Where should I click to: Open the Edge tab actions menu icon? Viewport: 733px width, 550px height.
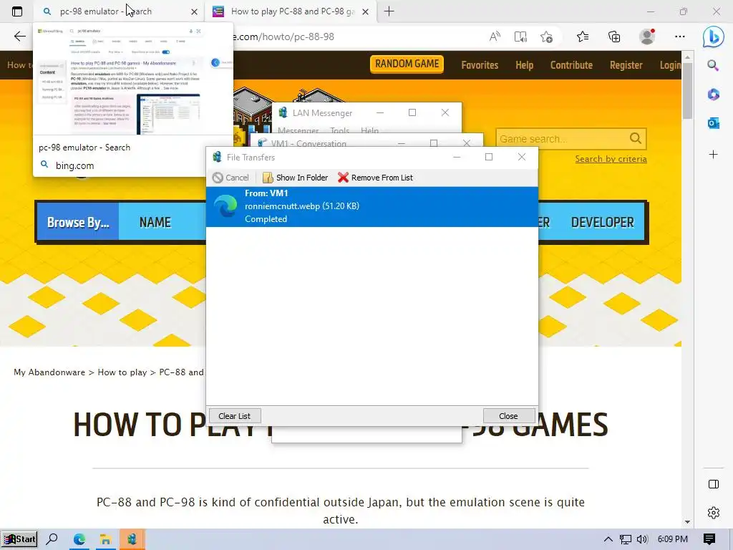click(17, 11)
